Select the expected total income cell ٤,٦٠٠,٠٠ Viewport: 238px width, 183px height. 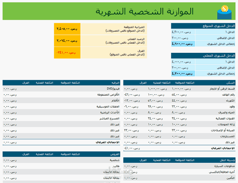[x=183, y=44]
